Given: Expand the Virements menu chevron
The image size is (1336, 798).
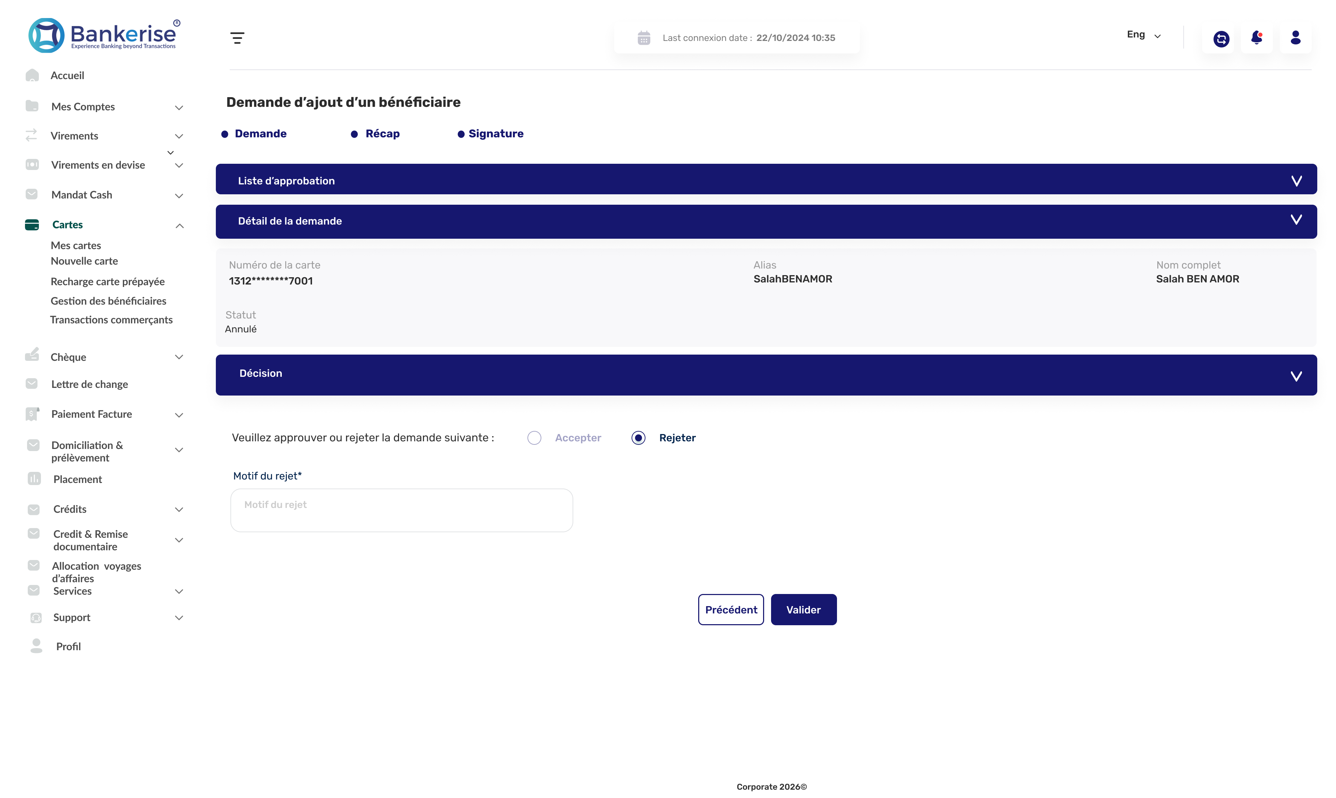Looking at the screenshot, I should 179,136.
